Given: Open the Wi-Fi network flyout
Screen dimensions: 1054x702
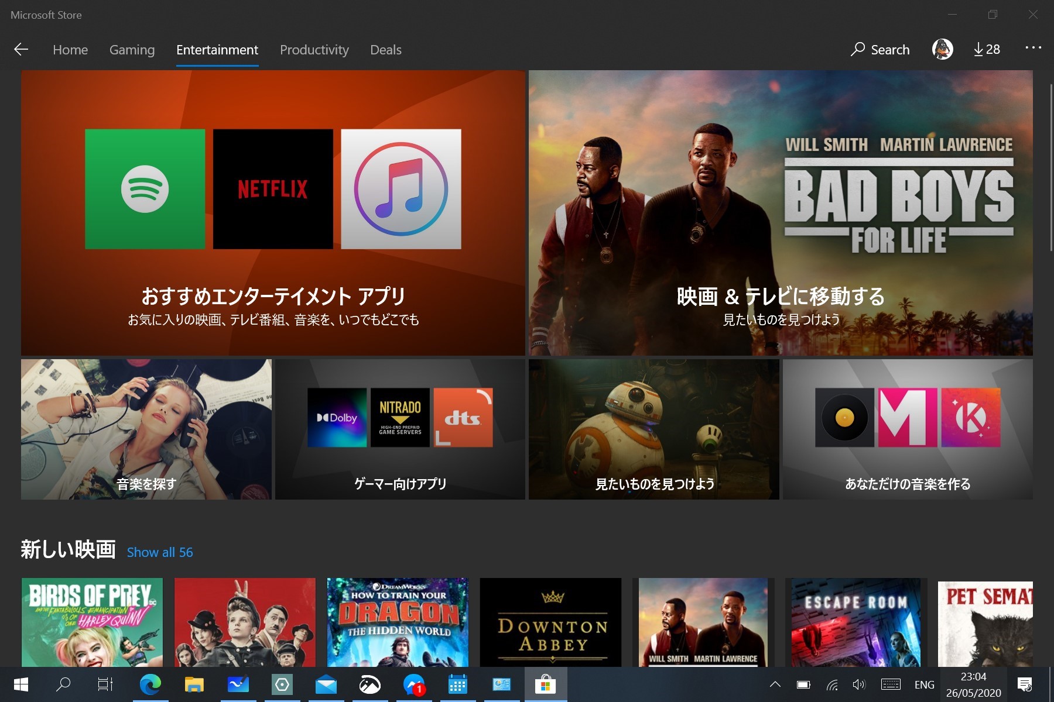Looking at the screenshot, I should [832, 684].
